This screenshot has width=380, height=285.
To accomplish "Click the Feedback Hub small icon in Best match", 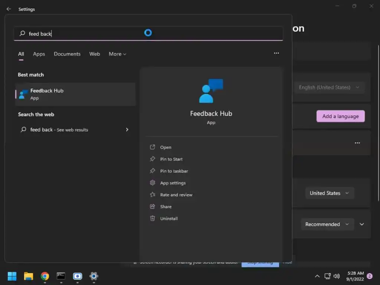I will (x=23, y=94).
